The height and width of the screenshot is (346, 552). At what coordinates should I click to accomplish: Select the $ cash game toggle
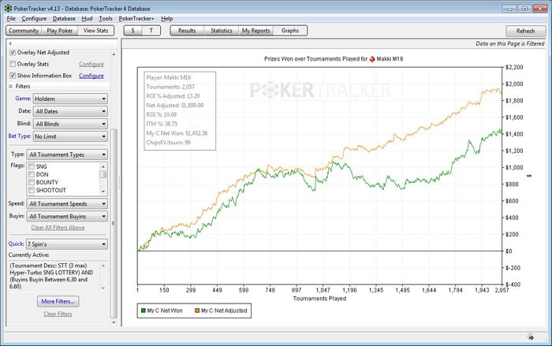[x=132, y=31]
